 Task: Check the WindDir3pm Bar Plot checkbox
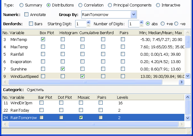tap(41, 103)
